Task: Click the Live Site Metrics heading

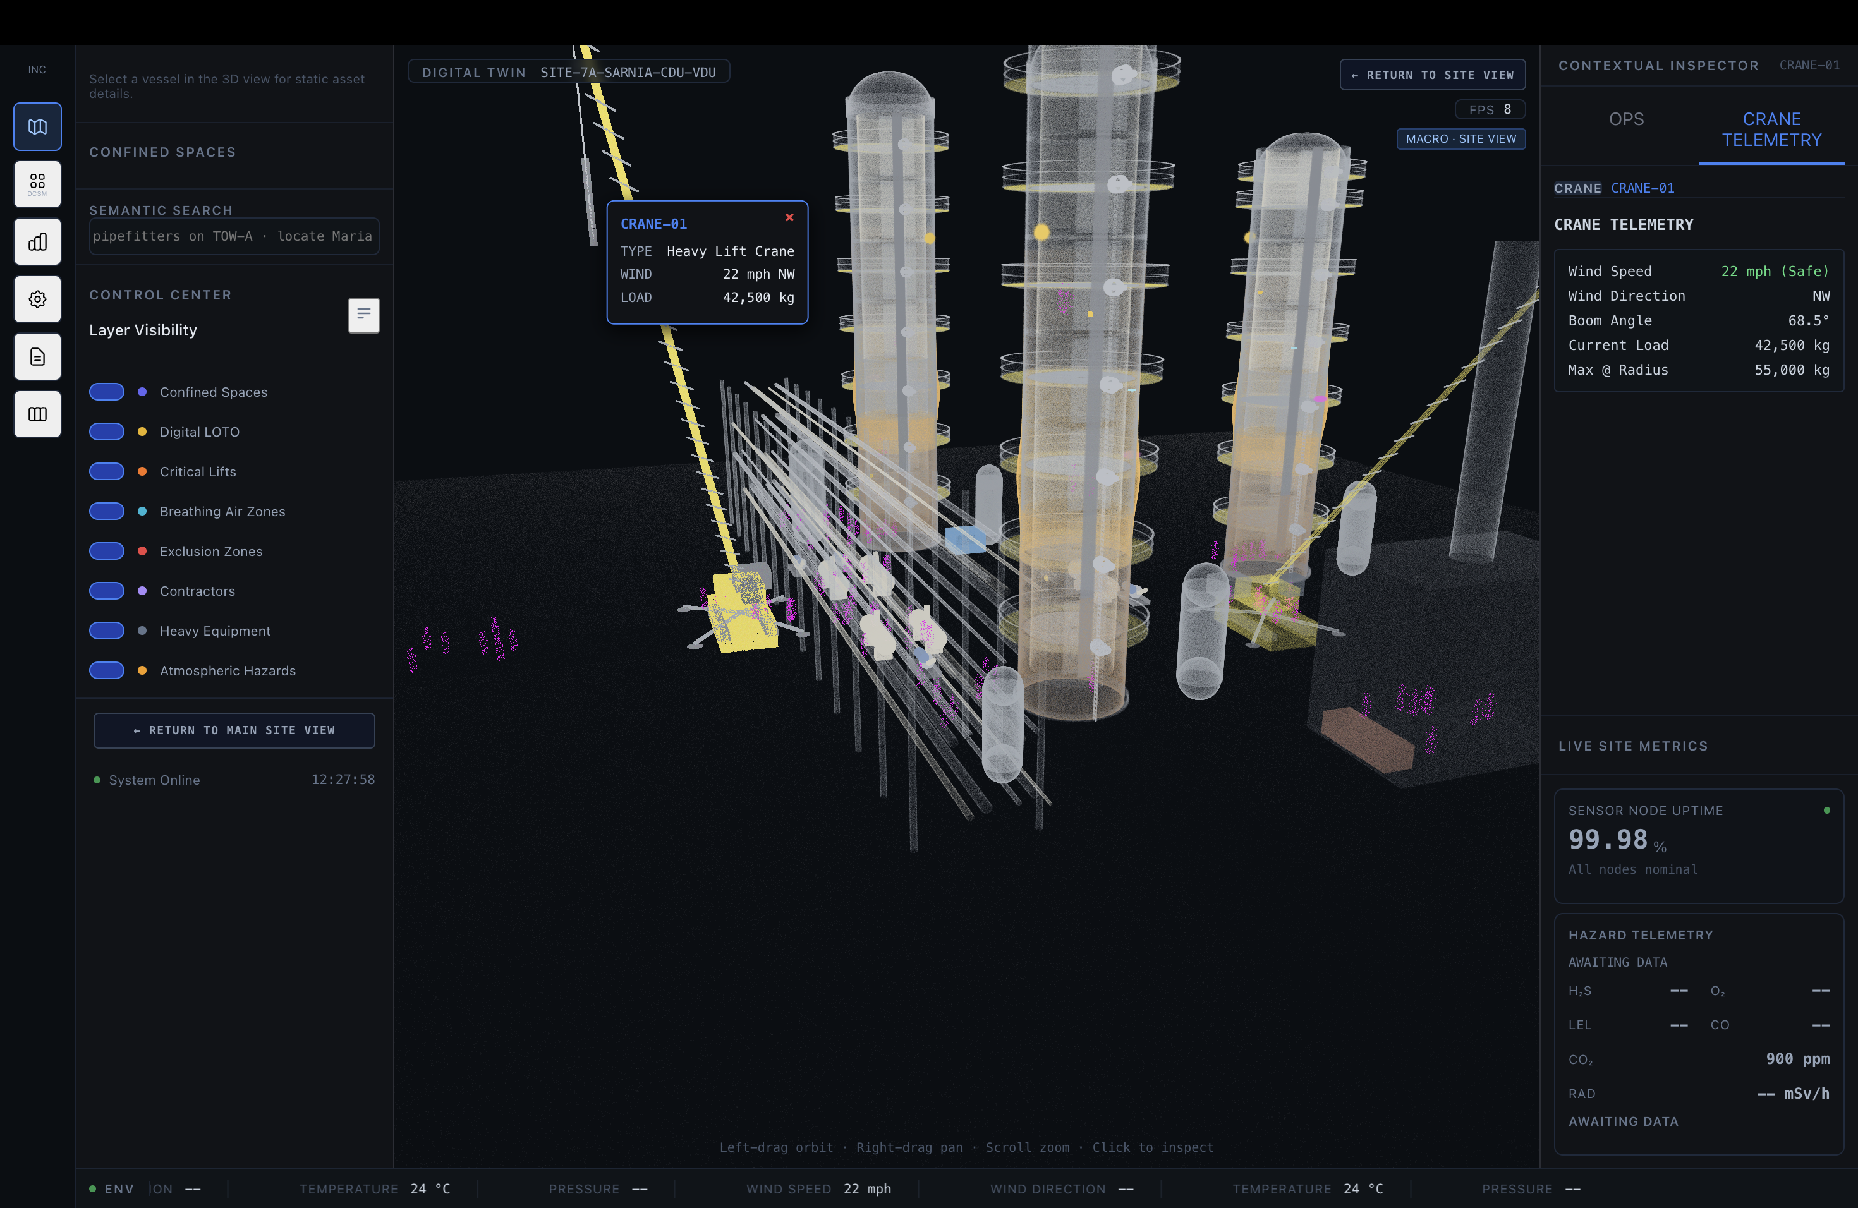Action: point(1633,746)
